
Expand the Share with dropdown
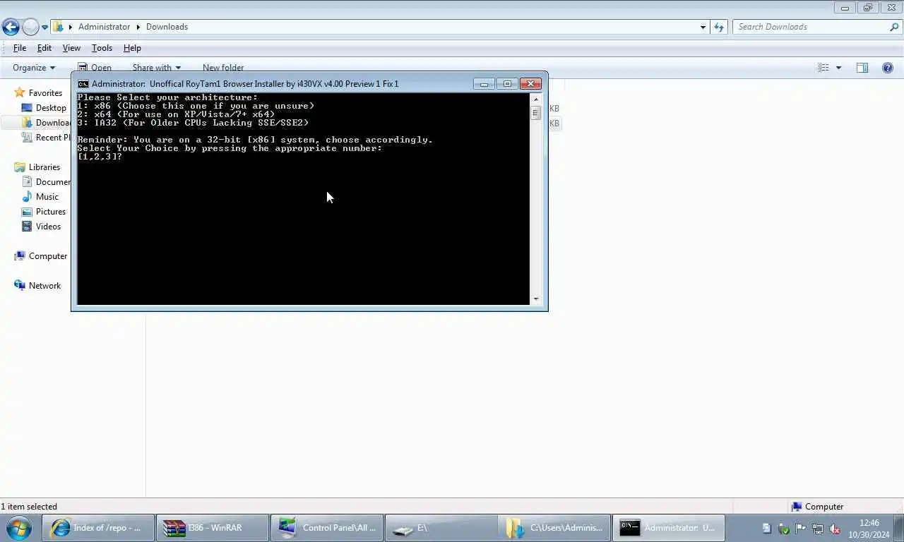(156, 68)
